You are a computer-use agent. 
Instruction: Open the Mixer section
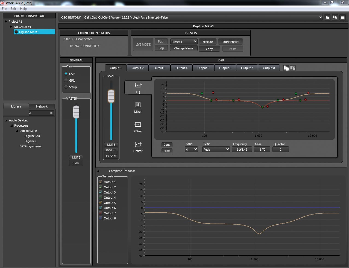138,107
